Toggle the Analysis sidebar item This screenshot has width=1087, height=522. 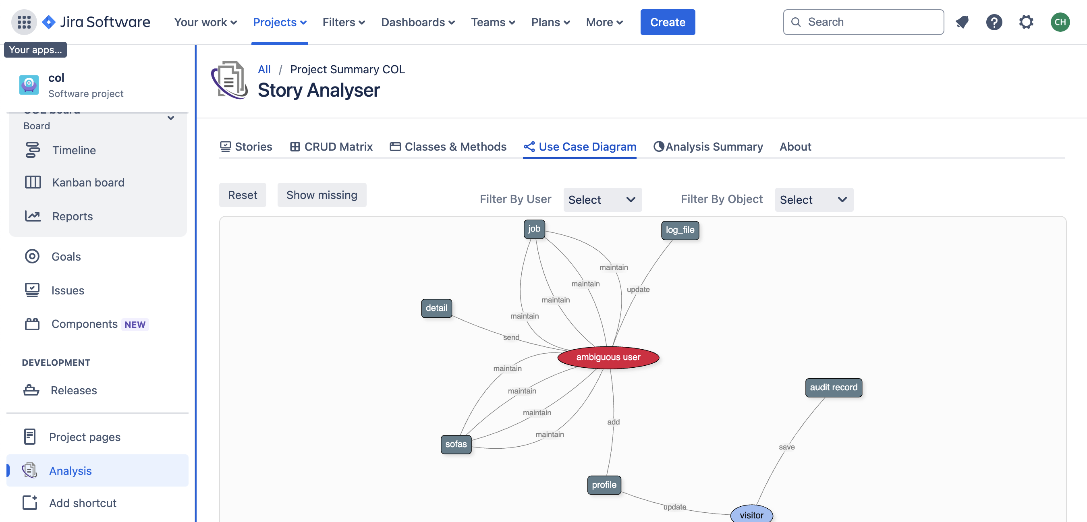pyautogui.click(x=70, y=470)
